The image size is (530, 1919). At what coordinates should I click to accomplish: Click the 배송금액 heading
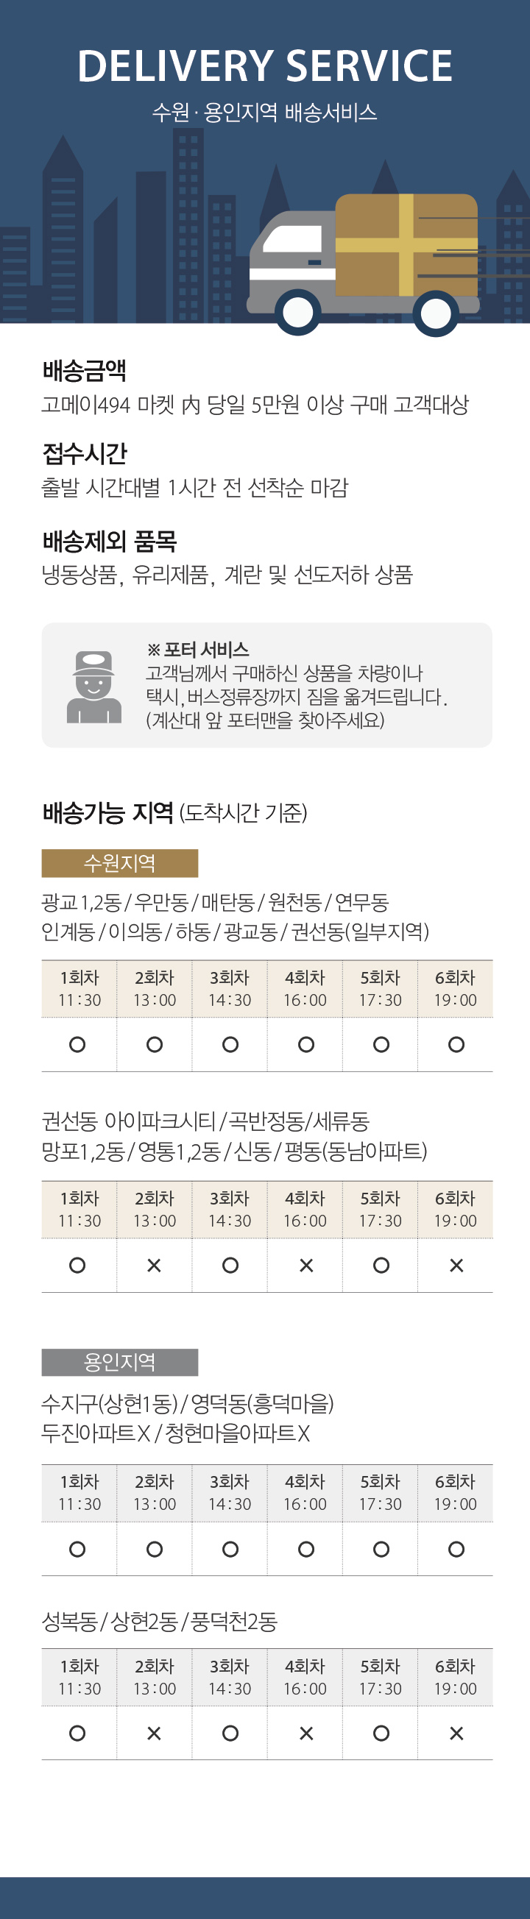[x=84, y=370]
